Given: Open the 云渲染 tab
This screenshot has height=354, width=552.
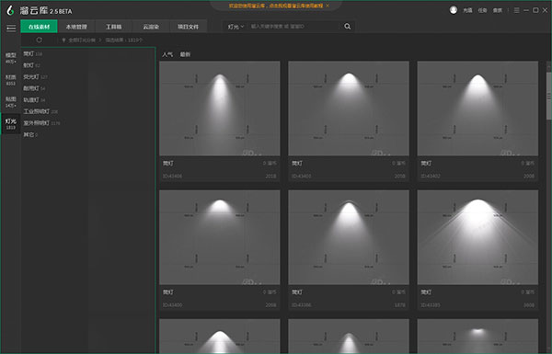Looking at the screenshot, I should point(151,27).
